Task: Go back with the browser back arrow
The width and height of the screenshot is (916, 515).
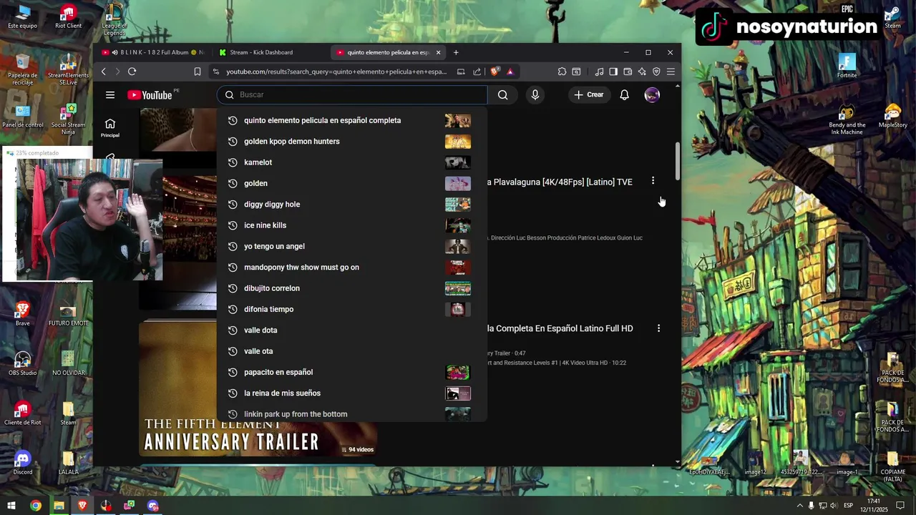Action: pos(104,72)
